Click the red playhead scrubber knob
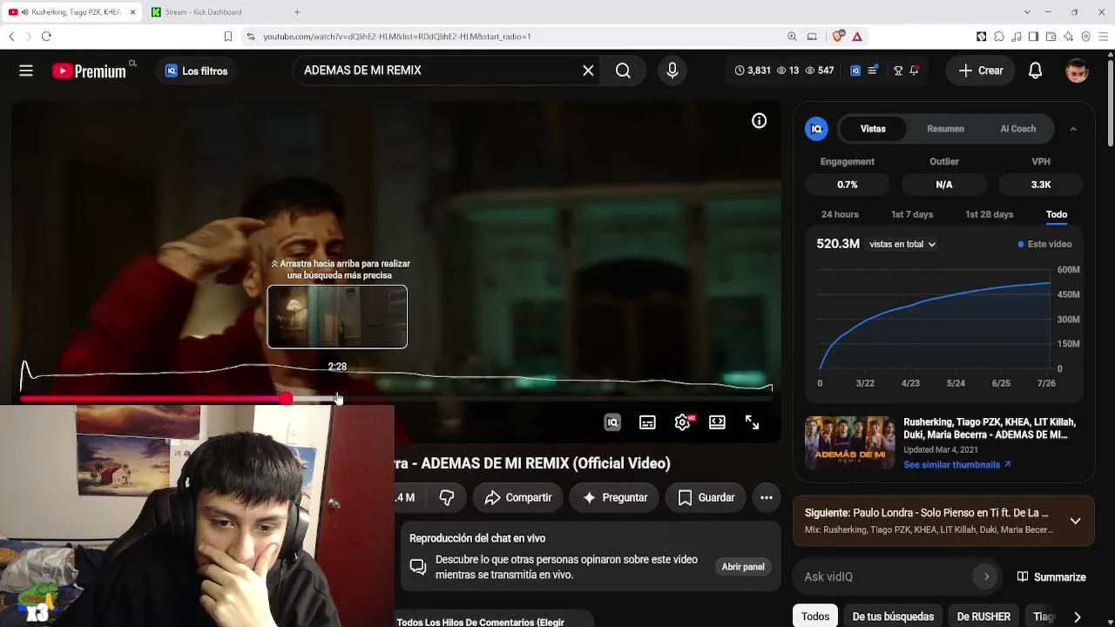 286,399
